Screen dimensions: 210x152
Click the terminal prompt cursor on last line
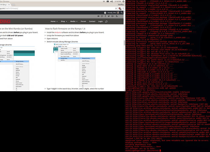coord(160,150)
